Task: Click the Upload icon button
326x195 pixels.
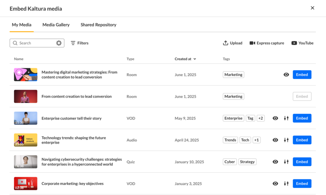Action: 226,43
